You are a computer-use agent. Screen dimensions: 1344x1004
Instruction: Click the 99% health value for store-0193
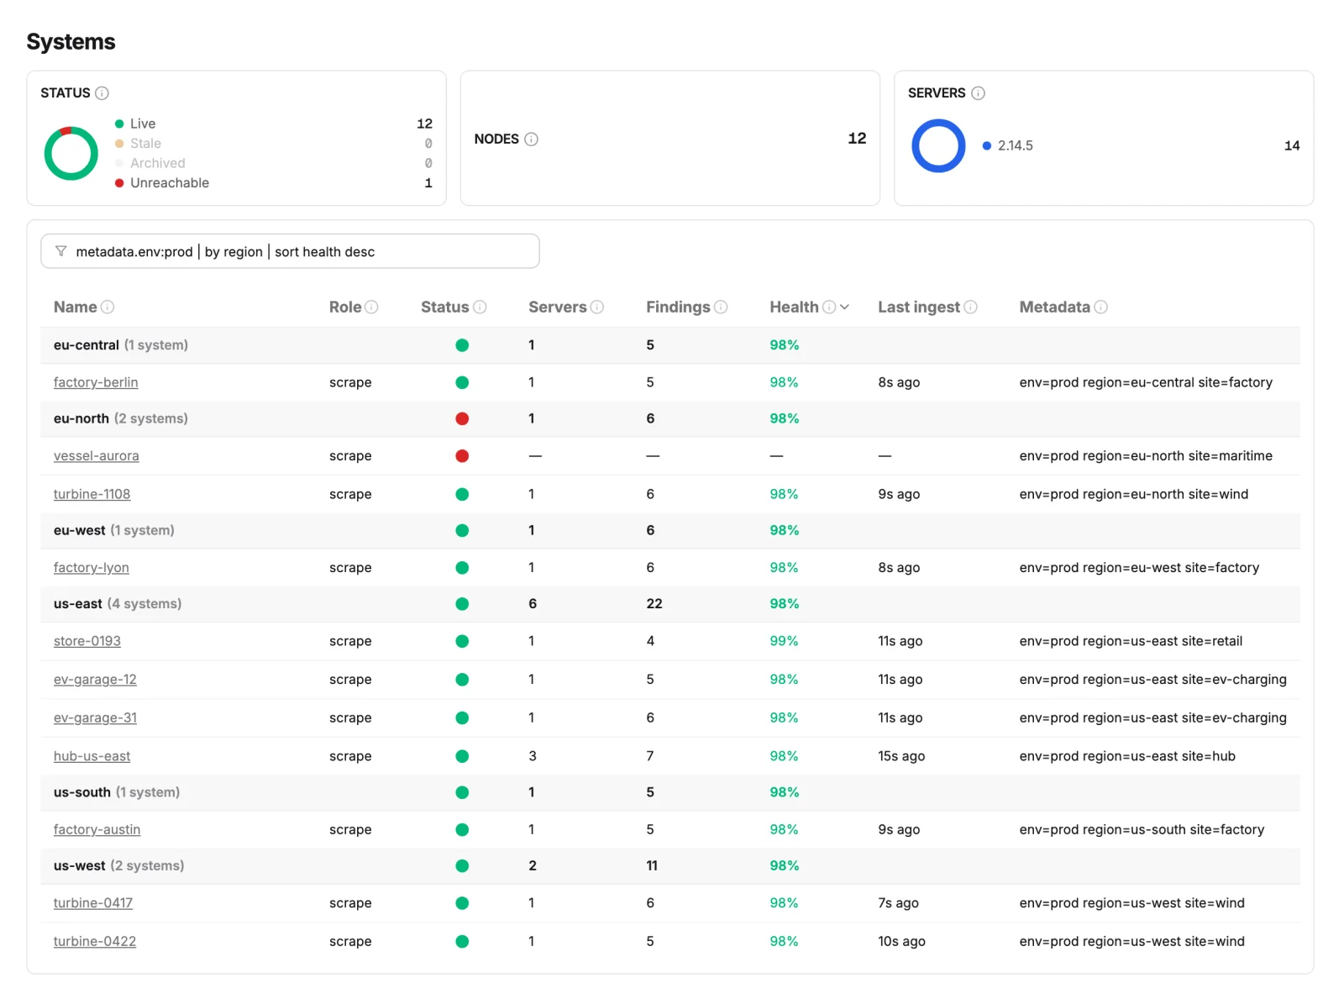point(784,641)
